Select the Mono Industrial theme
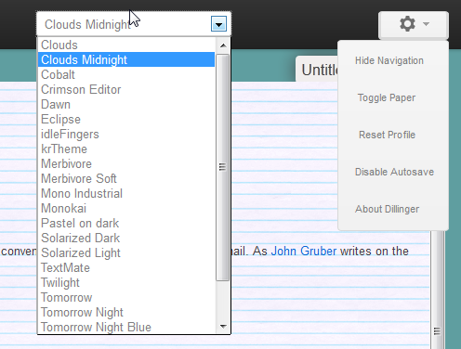Screen dimensions: 461x349 tap(126, 193)
